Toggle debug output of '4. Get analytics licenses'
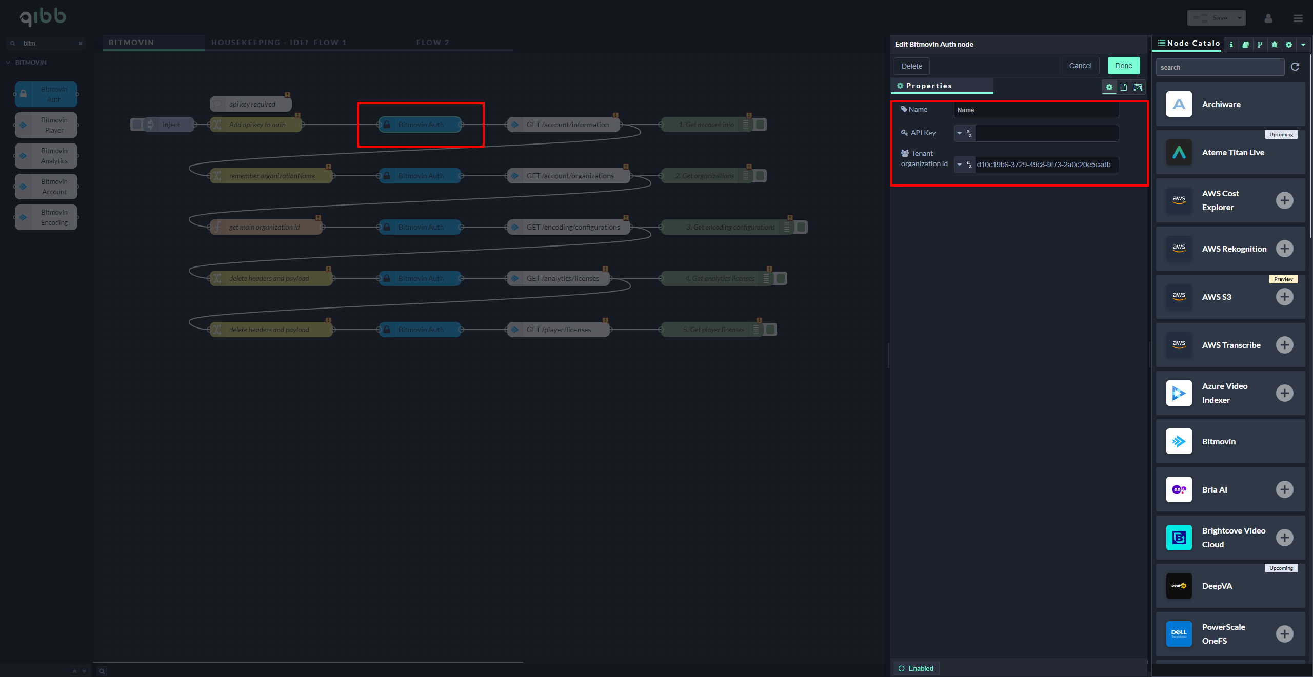Viewport: 1313px width, 677px height. 781,278
